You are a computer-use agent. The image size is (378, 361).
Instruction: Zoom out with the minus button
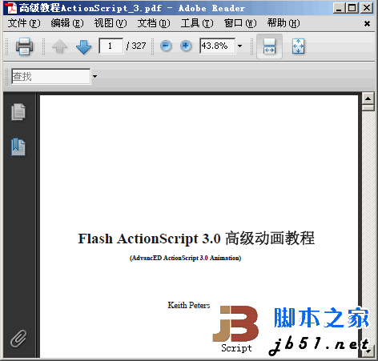pos(166,46)
